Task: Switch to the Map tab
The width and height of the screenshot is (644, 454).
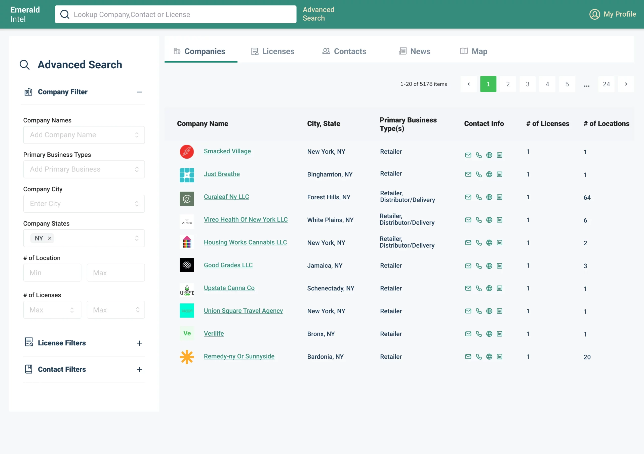Action: (x=473, y=51)
